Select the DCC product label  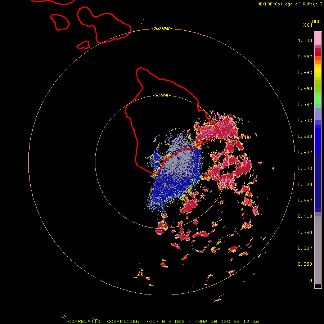click(x=316, y=22)
